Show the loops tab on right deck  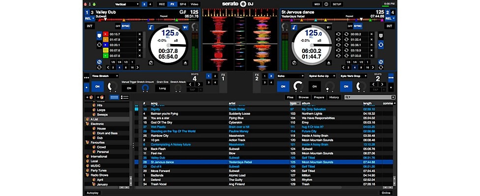click(x=381, y=45)
